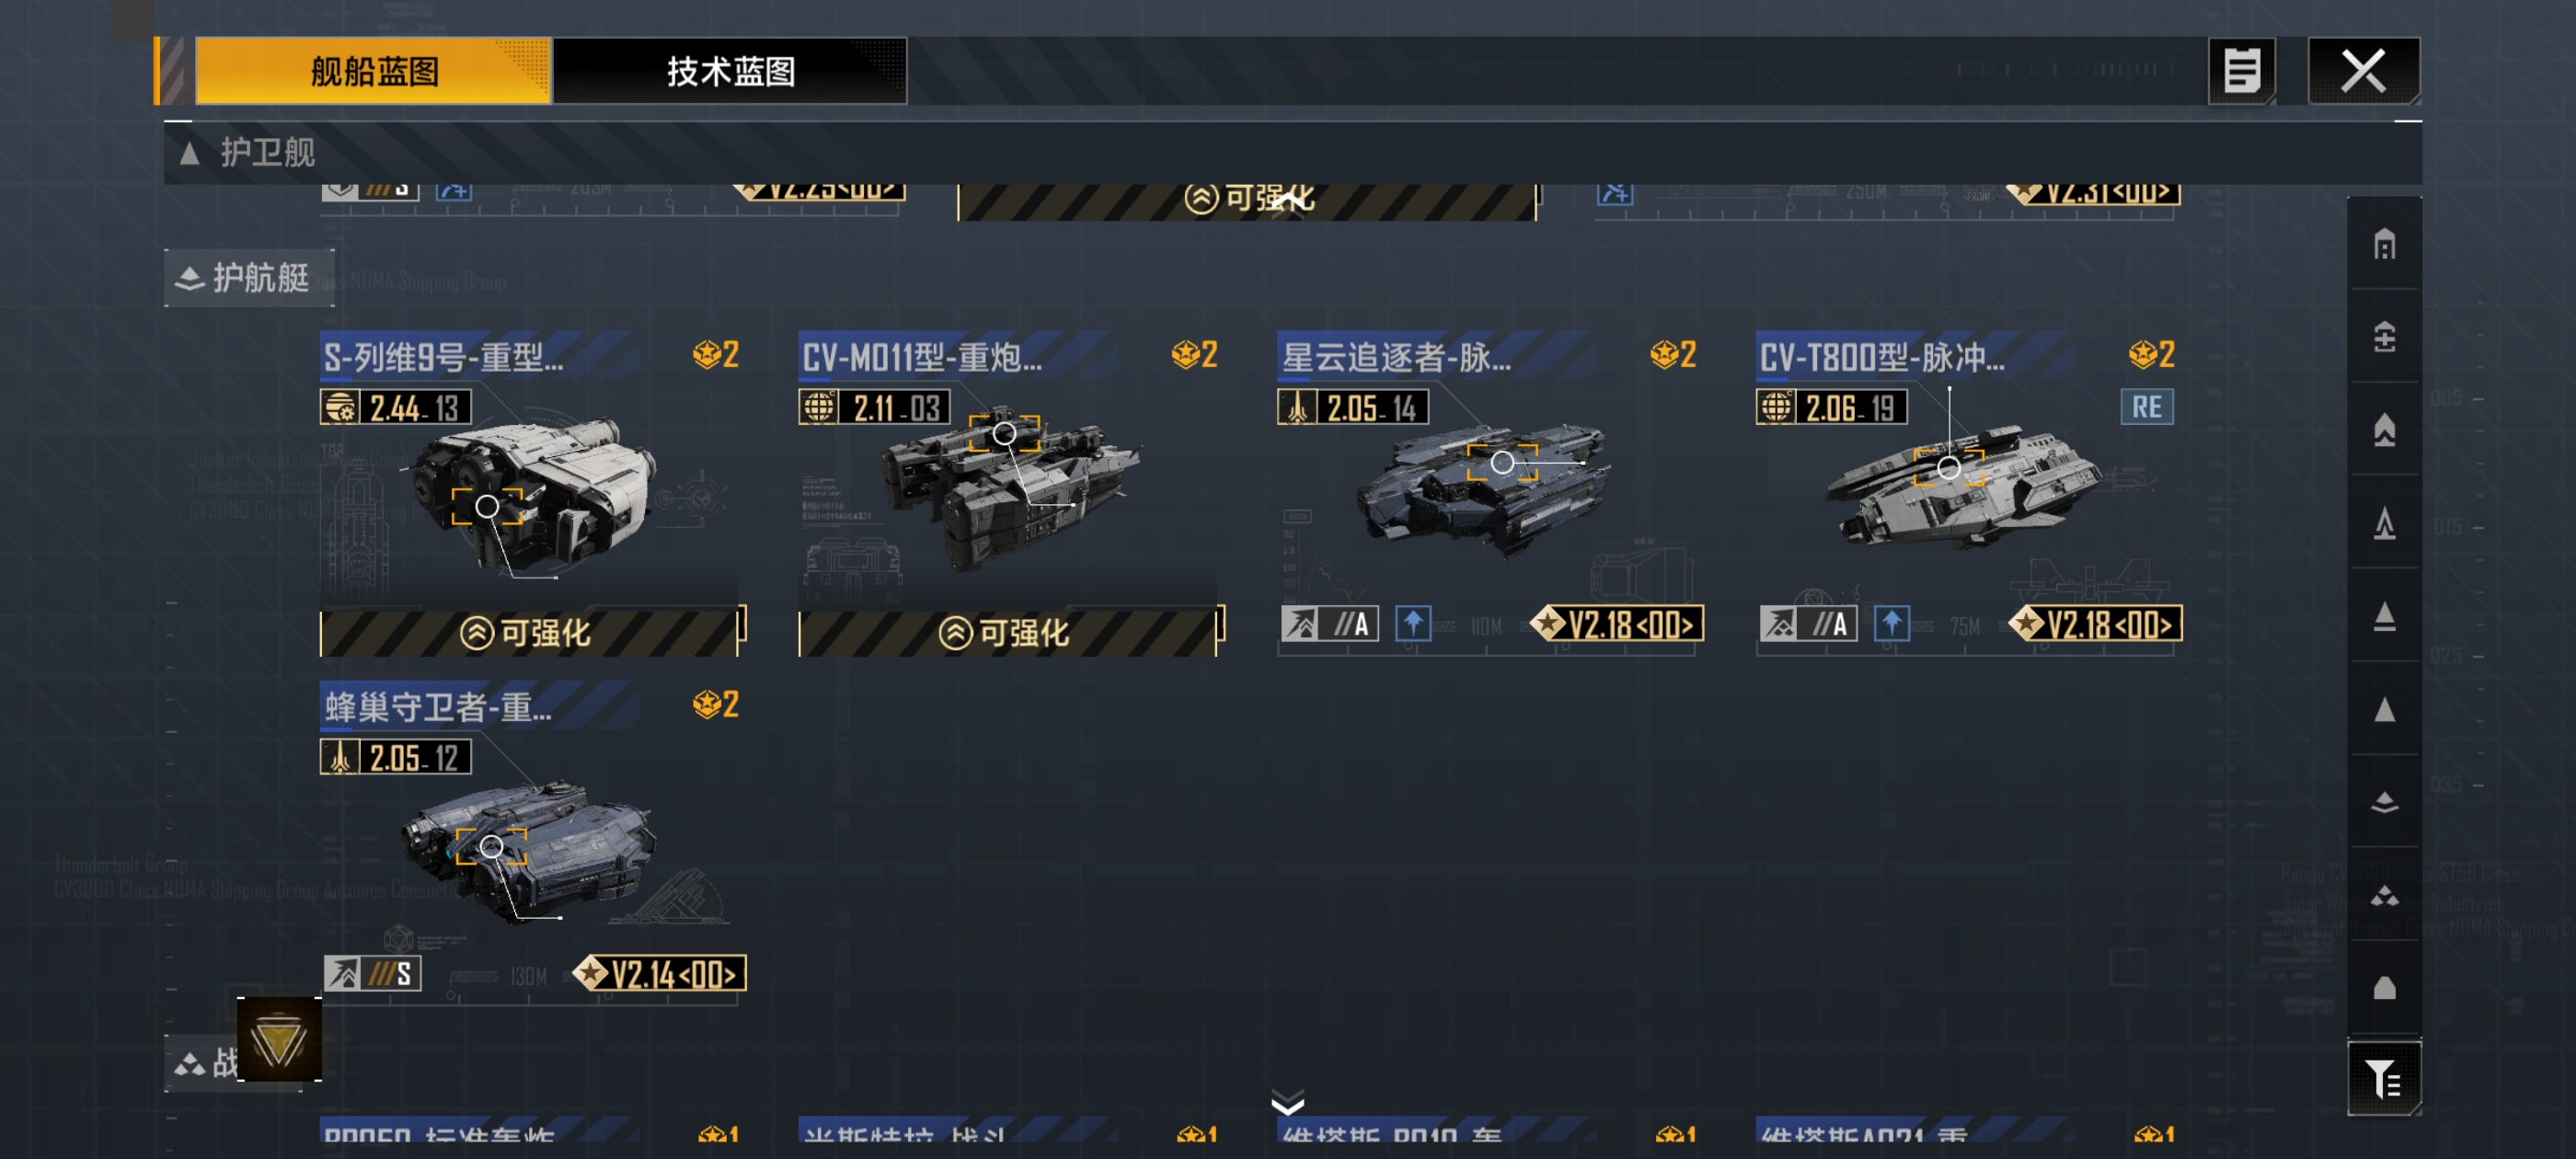This screenshot has height=1159, width=2576.
Task: Open the blueprint list notes icon
Action: (x=2241, y=71)
